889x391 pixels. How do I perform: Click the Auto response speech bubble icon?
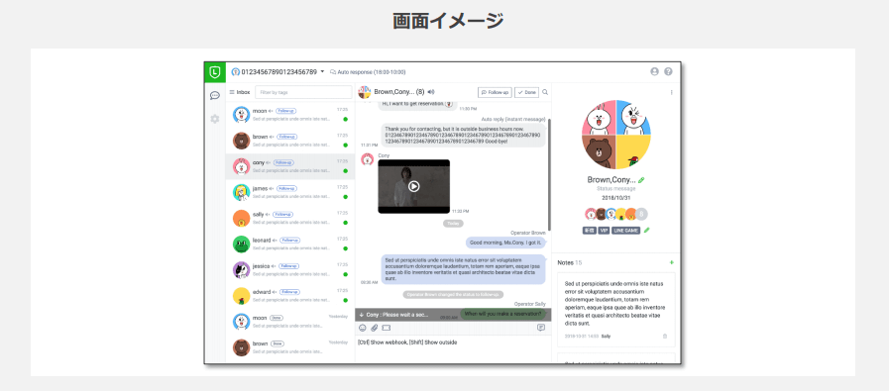click(x=333, y=72)
